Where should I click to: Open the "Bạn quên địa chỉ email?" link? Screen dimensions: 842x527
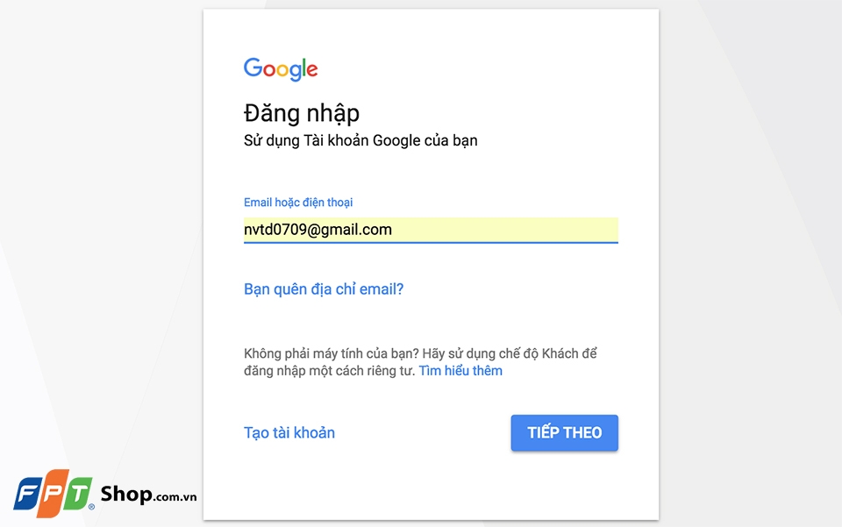(324, 288)
